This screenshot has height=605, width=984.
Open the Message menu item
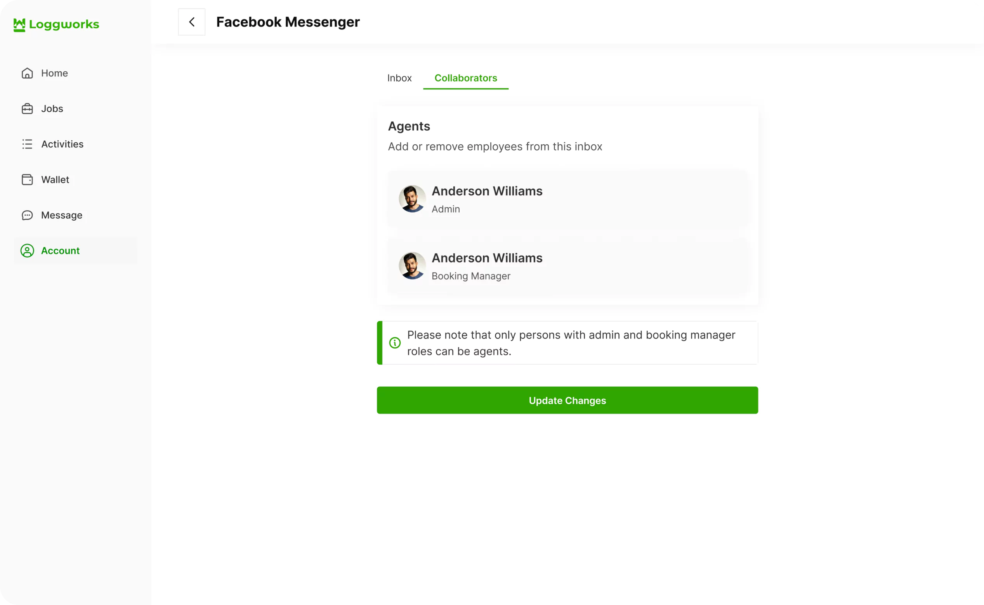coord(62,215)
